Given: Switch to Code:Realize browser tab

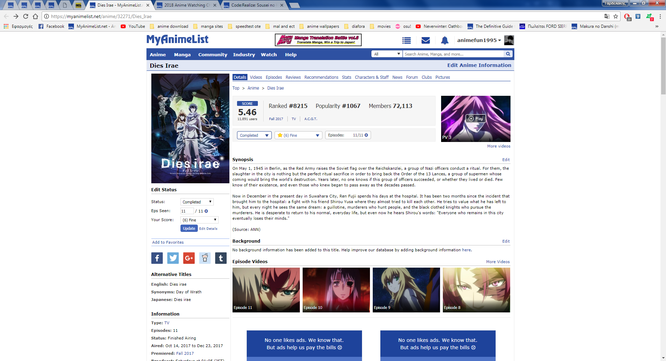Looking at the screenshot, I should tap(253, 5).
